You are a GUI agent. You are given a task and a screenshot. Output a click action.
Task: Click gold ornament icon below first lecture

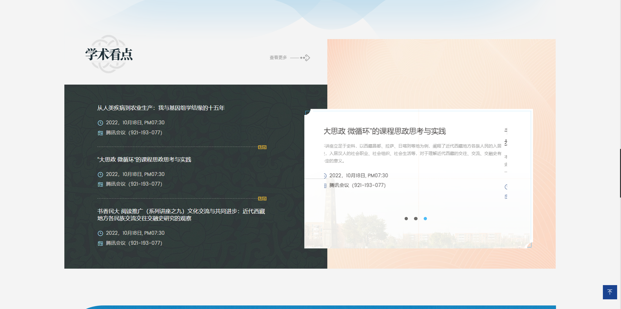[x=262, y=147]
